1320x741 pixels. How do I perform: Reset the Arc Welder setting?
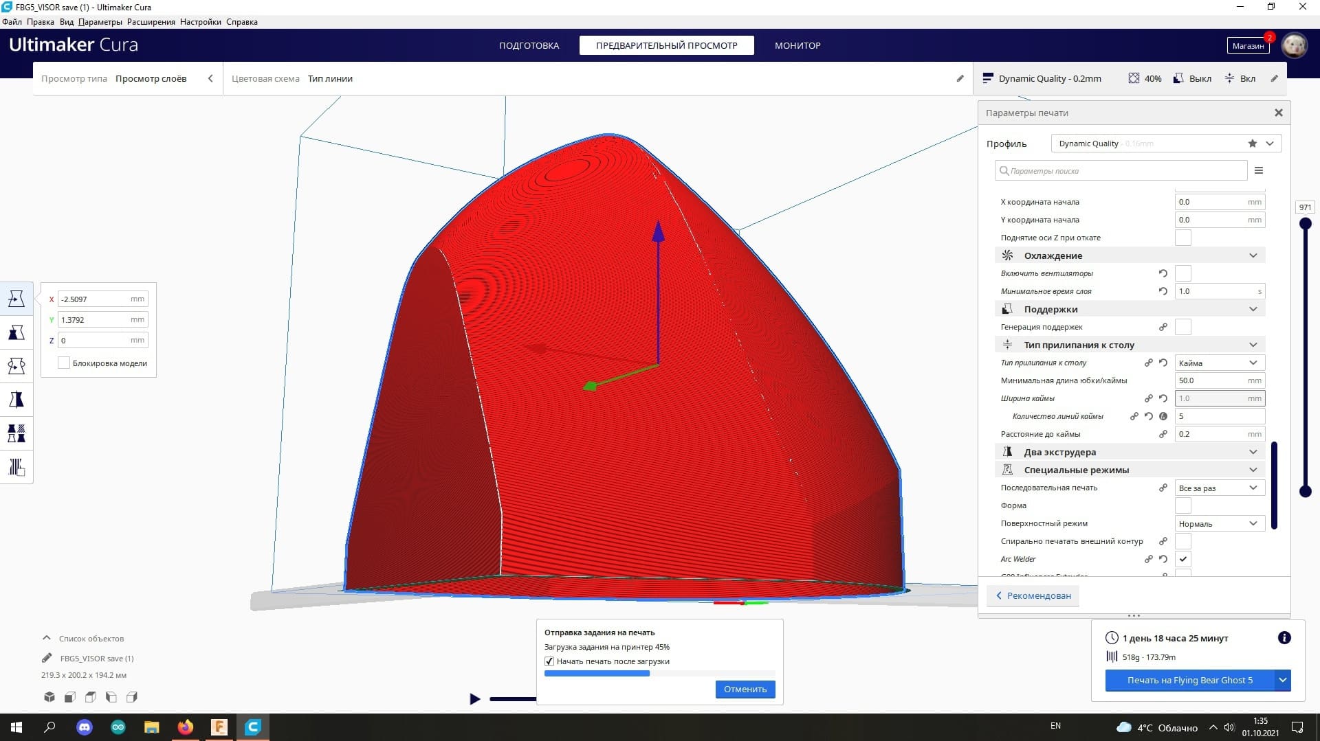pos(1163,559)
